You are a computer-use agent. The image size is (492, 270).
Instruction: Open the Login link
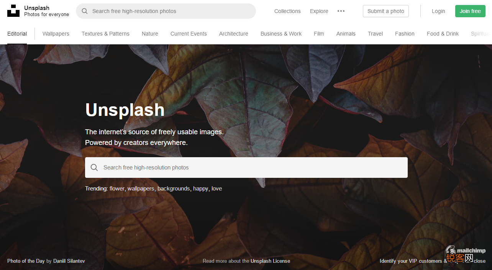coord(438,11)
